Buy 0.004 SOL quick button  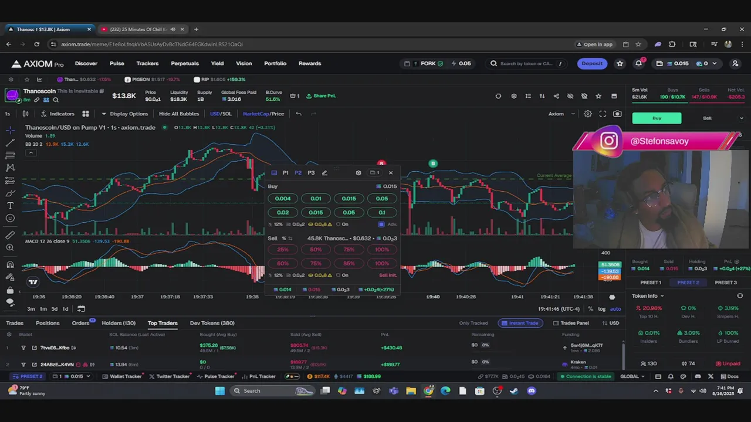(x=283, y=199)
